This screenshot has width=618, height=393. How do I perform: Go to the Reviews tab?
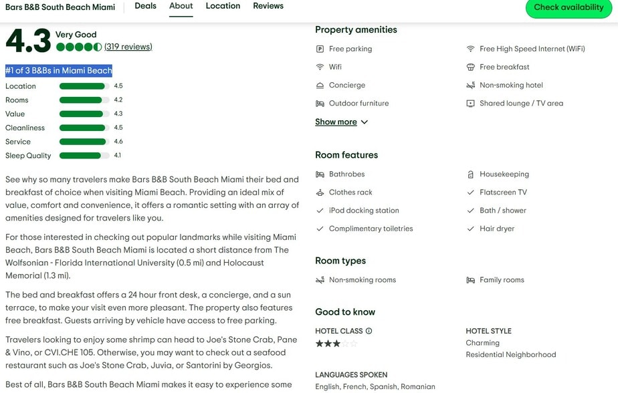[x=268, y=6]
